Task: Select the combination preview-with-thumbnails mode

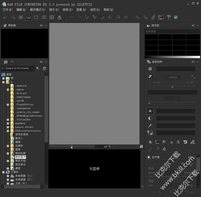Action: point(28,17)
